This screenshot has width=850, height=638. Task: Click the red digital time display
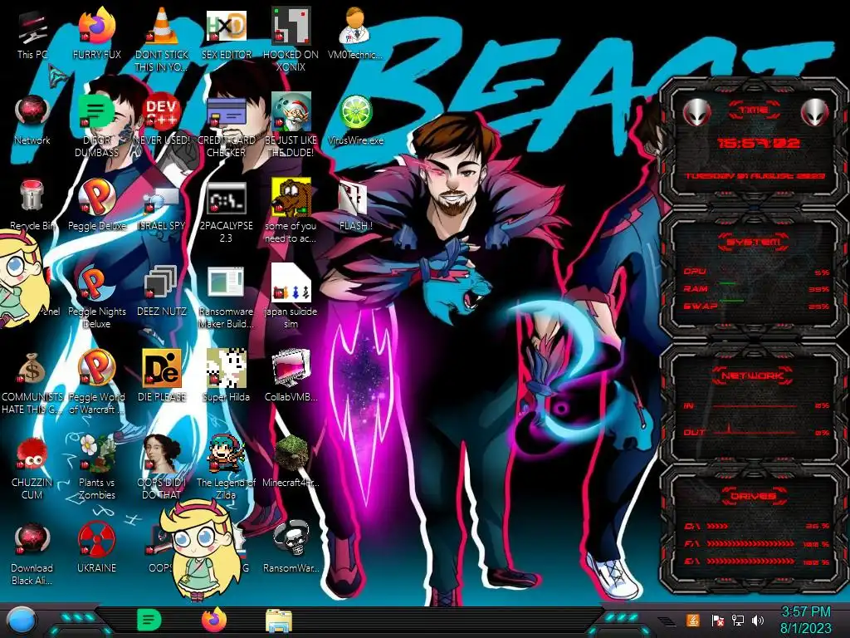(759, 143)
